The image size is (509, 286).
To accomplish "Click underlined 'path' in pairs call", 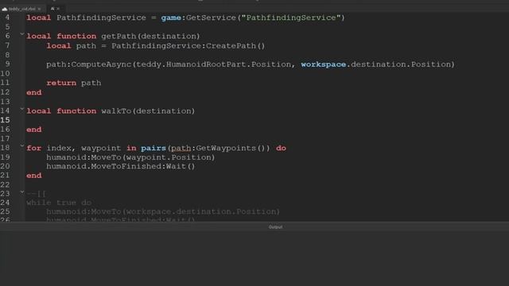I will coord(181,149).
